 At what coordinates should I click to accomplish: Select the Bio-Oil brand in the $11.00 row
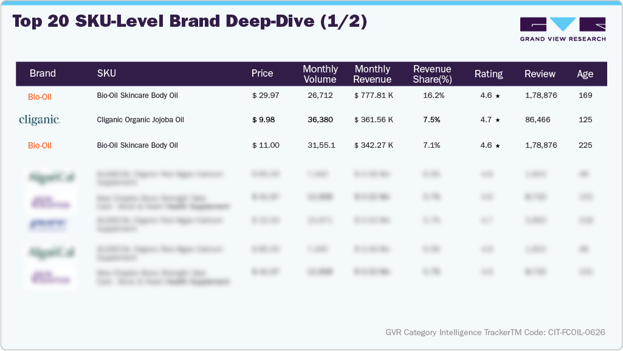[40, 145]
